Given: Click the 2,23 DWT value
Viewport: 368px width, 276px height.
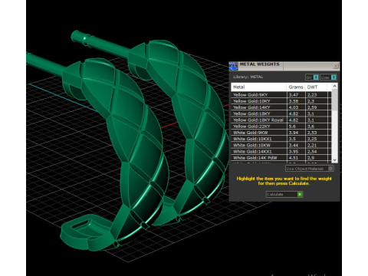Looking at the screenshot, I should [x=312, y=95].
